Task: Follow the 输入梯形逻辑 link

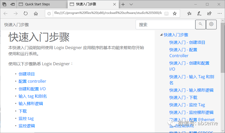Action: point(31,104)
